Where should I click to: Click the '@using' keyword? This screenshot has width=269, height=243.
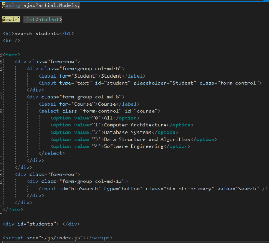coord(11,5)
